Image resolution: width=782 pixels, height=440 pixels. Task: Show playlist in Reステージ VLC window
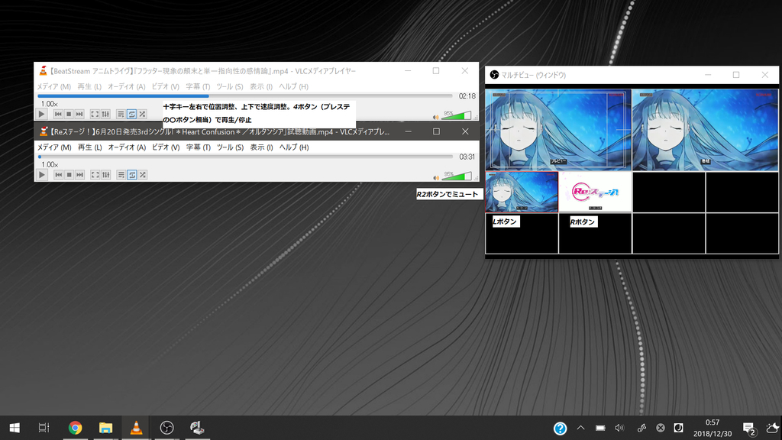[121, 175]
